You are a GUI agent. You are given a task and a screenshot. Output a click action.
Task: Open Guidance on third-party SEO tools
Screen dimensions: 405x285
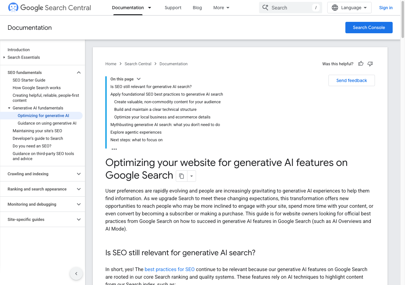43,156
